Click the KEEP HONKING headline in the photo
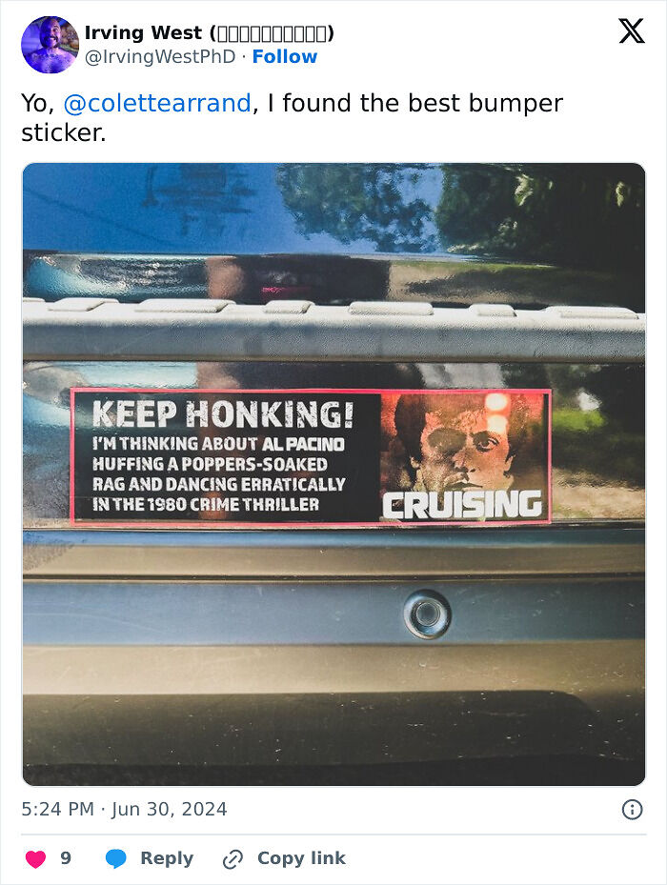 click(x=223, y=413)
